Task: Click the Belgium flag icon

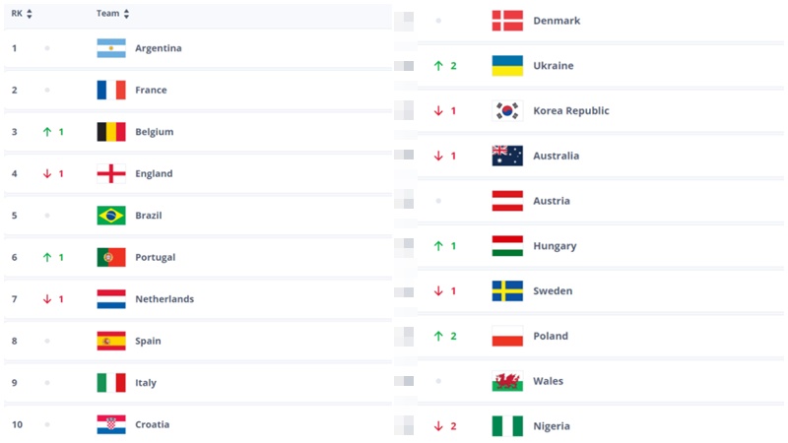Action: tap(111, 132)
